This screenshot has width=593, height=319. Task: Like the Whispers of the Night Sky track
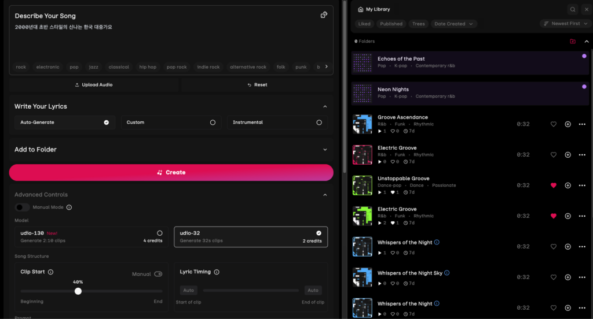point(553,277)
